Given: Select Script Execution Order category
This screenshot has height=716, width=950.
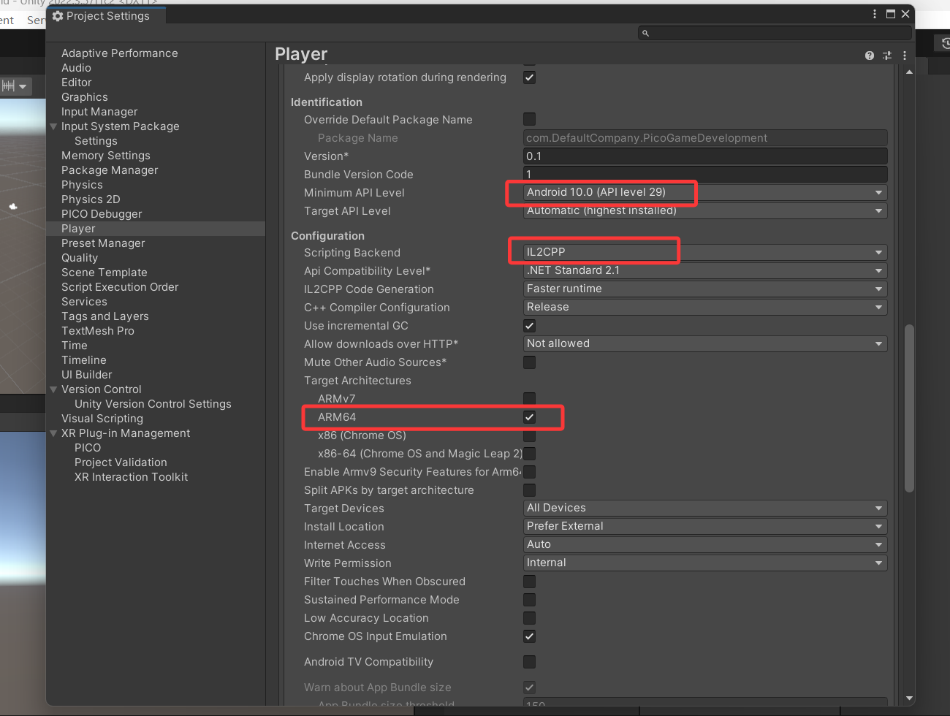Looking at the screenshot, I should [120, 287].
